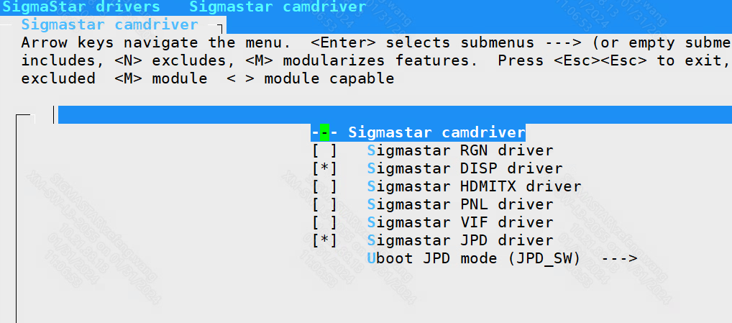Click the "--->" arrow after JPD_SW
The height and width of the screenshot is (323, 732).
[x=619, y=258]
